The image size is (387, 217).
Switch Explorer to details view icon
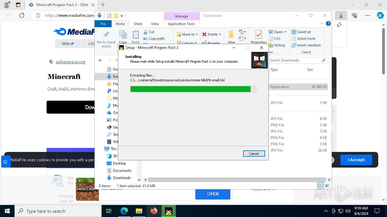[320, 186]
